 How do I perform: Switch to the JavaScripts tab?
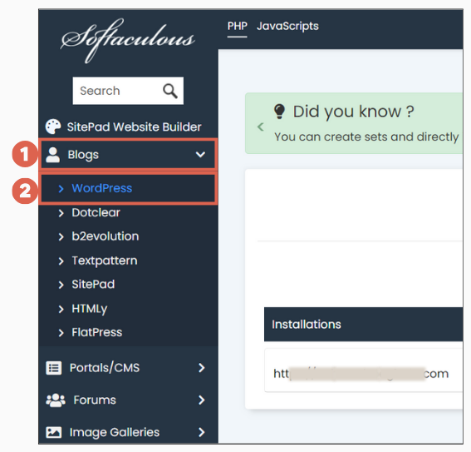point(287,26)
